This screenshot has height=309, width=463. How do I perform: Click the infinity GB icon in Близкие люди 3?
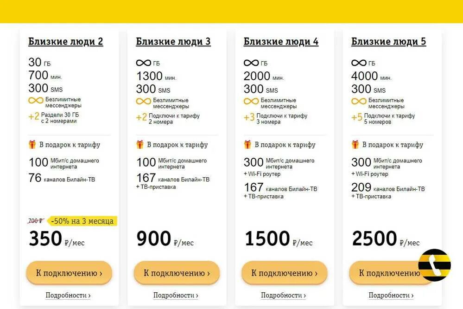pyautogui.click(x=144, y=63)
